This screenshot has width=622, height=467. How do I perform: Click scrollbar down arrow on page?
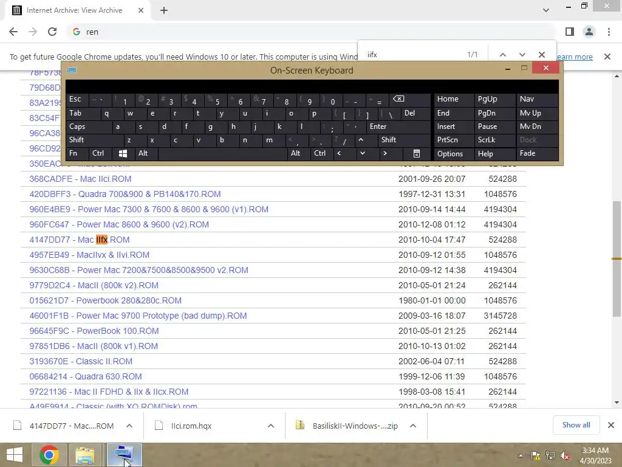(x=617, y=403)
